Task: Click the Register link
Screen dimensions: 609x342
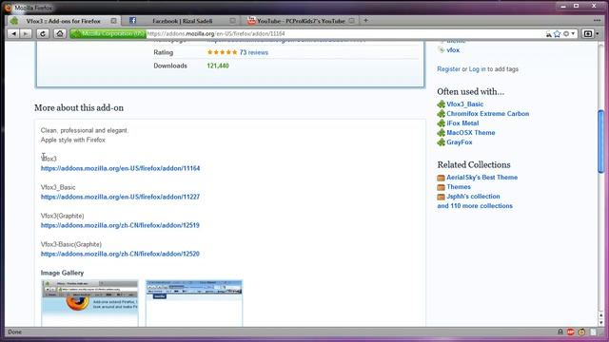Action: pyautogui.click(x=448, y=69)
